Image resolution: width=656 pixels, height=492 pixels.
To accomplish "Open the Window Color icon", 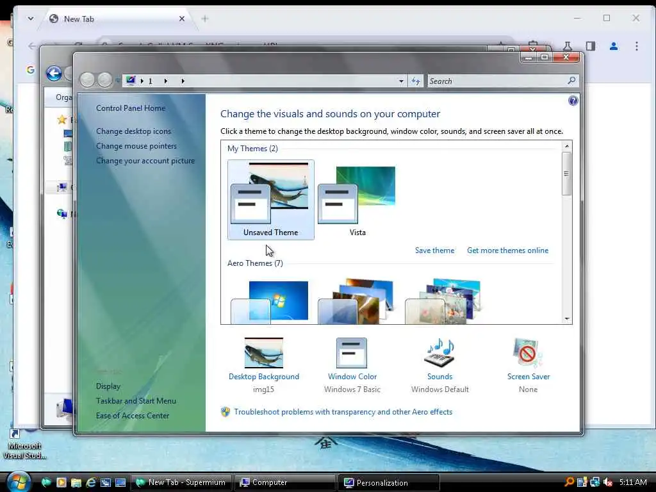I will tap(352, 353).
